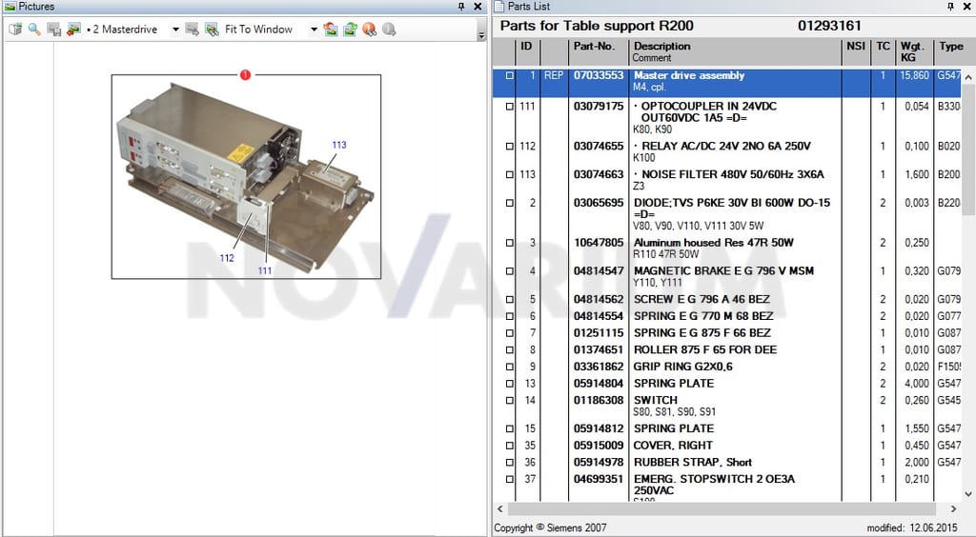Click the Description Comment column header
The width and height of the screenshot is (976, 537).
coord(735,51)
